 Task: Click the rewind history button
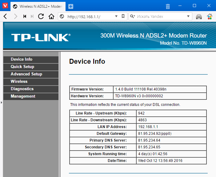25,16
